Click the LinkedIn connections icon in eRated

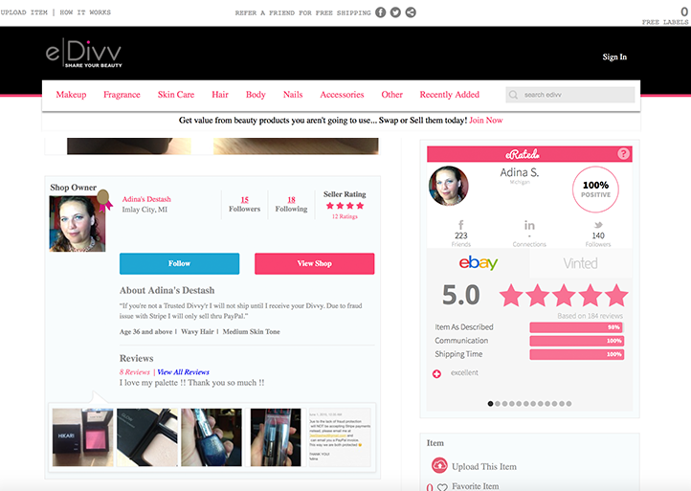pos(529,226)
